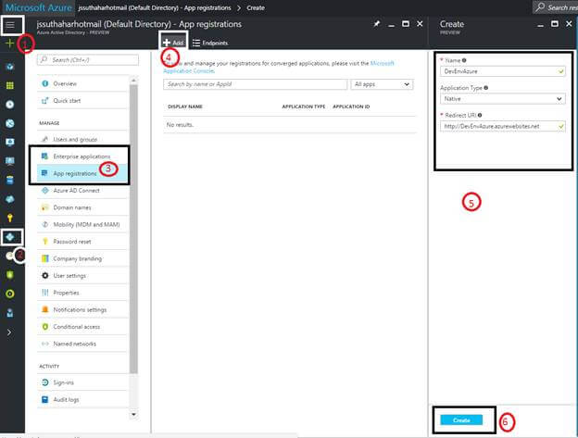Click the Microsoft Azure logo text
This screenshot has height=438, width=578.
39,7
